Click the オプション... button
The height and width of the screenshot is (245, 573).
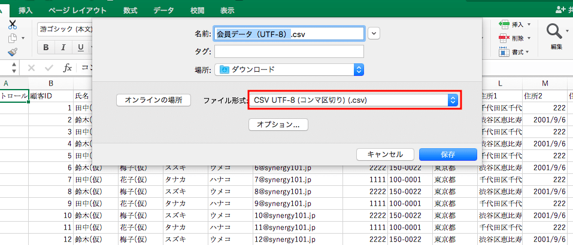point(278,125)
